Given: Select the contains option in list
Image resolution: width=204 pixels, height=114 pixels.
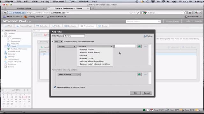Looking at the screenshot, I should (83, 55).
